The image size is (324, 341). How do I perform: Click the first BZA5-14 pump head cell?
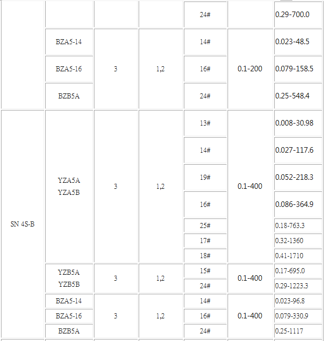(69, 42)
